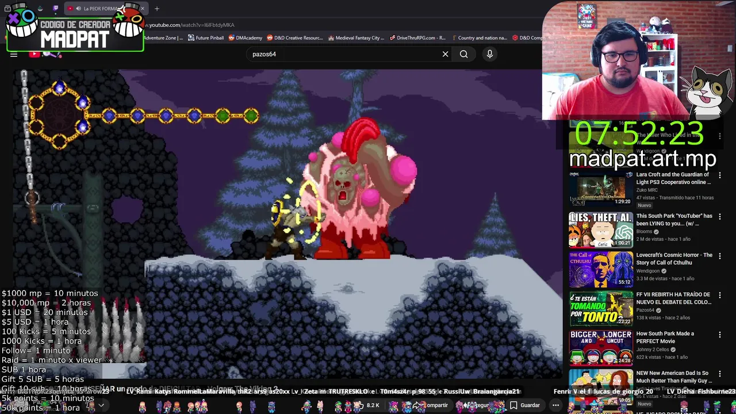Open the YouTube hamburger guide menu
This screenshot has width=736, height=414.
click(x=14, y=54)
